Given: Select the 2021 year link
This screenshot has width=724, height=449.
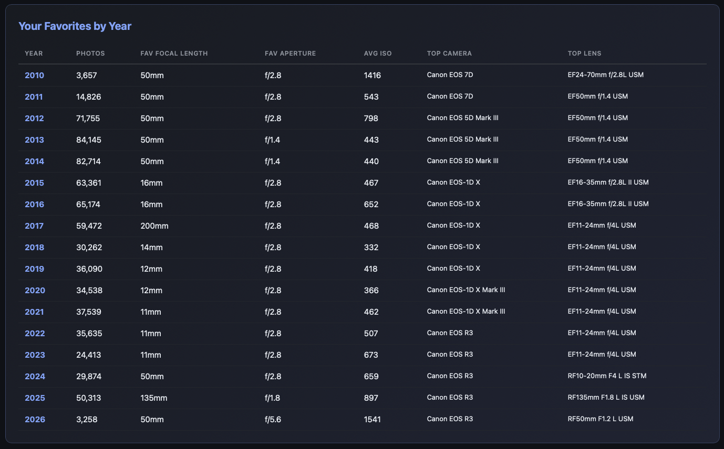Looking at the screenshot, I should coord(34,312).
